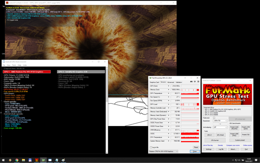Screen dimensions: 260x163
Task: Open FurMark Resolution 1280x720 dropdown
Action: [x=220, y=120]
